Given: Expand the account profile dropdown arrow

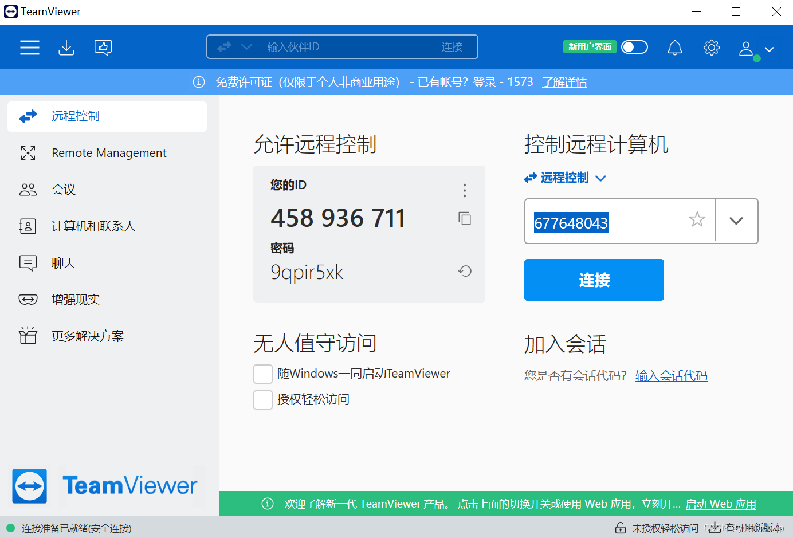Looking at the screenshot, I should click(x=770, y=50).
